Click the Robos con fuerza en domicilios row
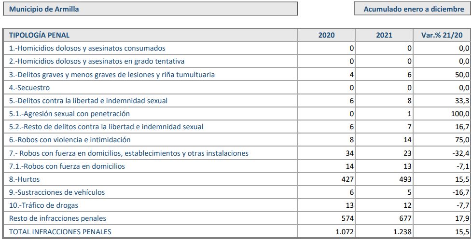The width and height of the screenshot is (472, 241). (67, 166)
